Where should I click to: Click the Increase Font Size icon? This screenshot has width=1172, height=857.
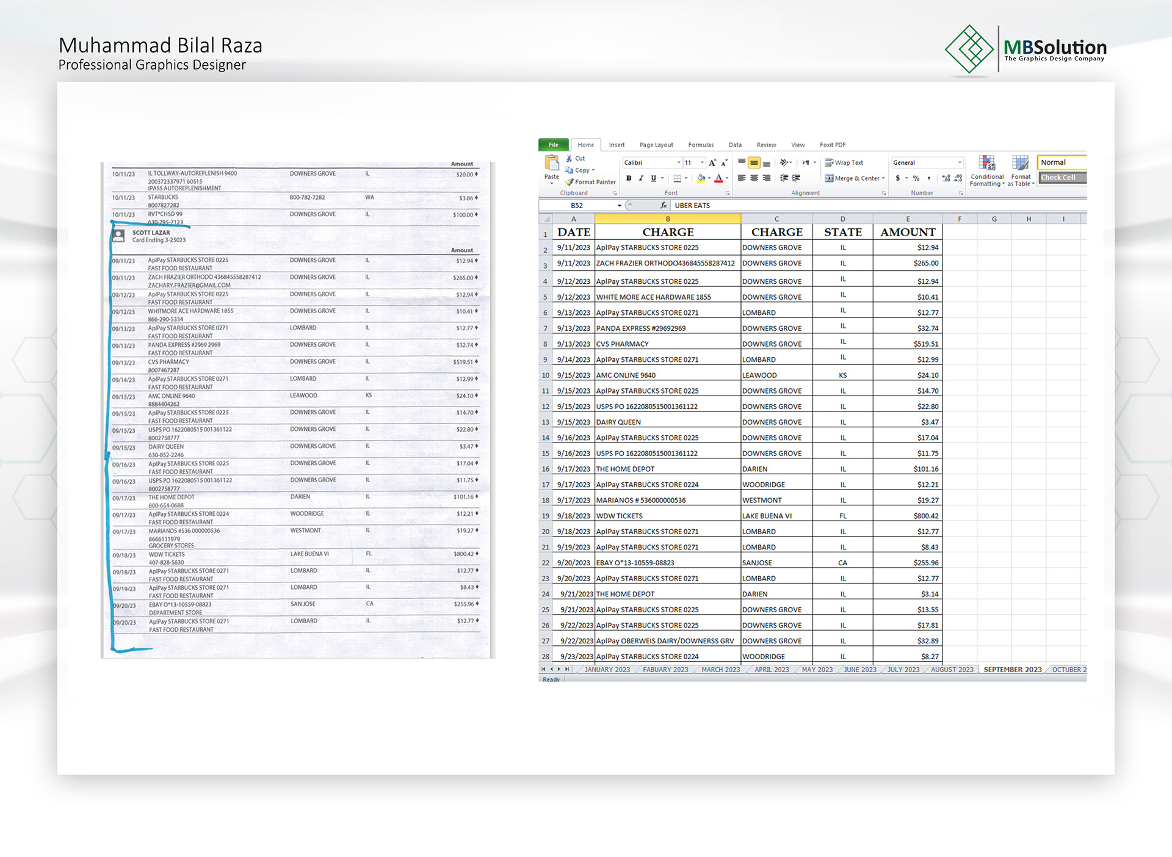point(712,163)
